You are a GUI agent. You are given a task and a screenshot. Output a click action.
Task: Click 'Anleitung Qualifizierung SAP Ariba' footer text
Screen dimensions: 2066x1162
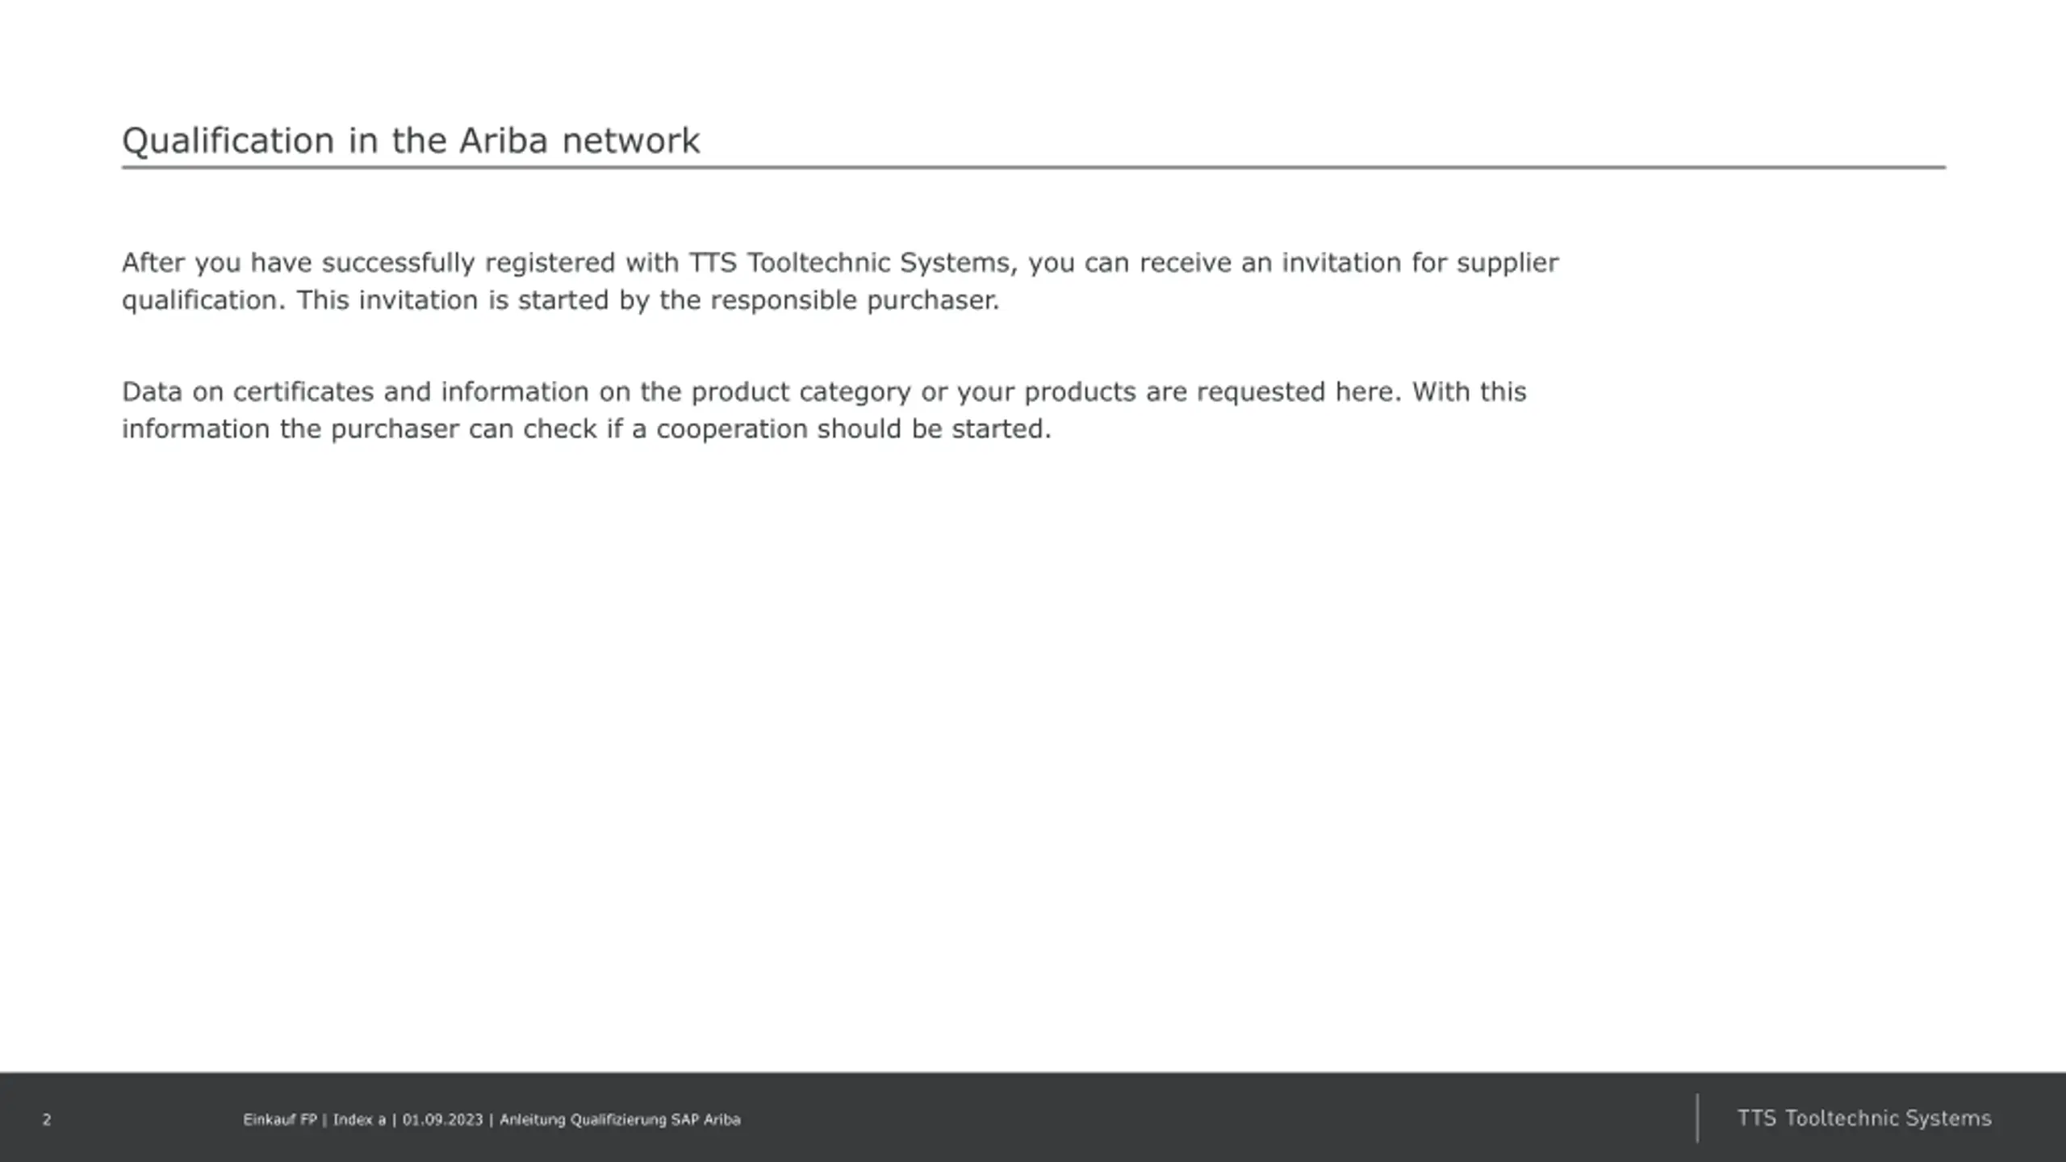[x=620, y=1120]
